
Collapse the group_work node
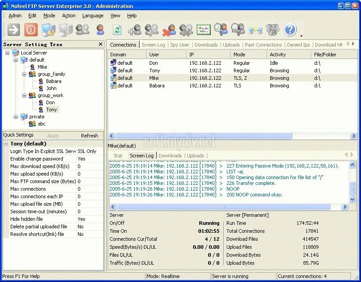tap(24, 95)
